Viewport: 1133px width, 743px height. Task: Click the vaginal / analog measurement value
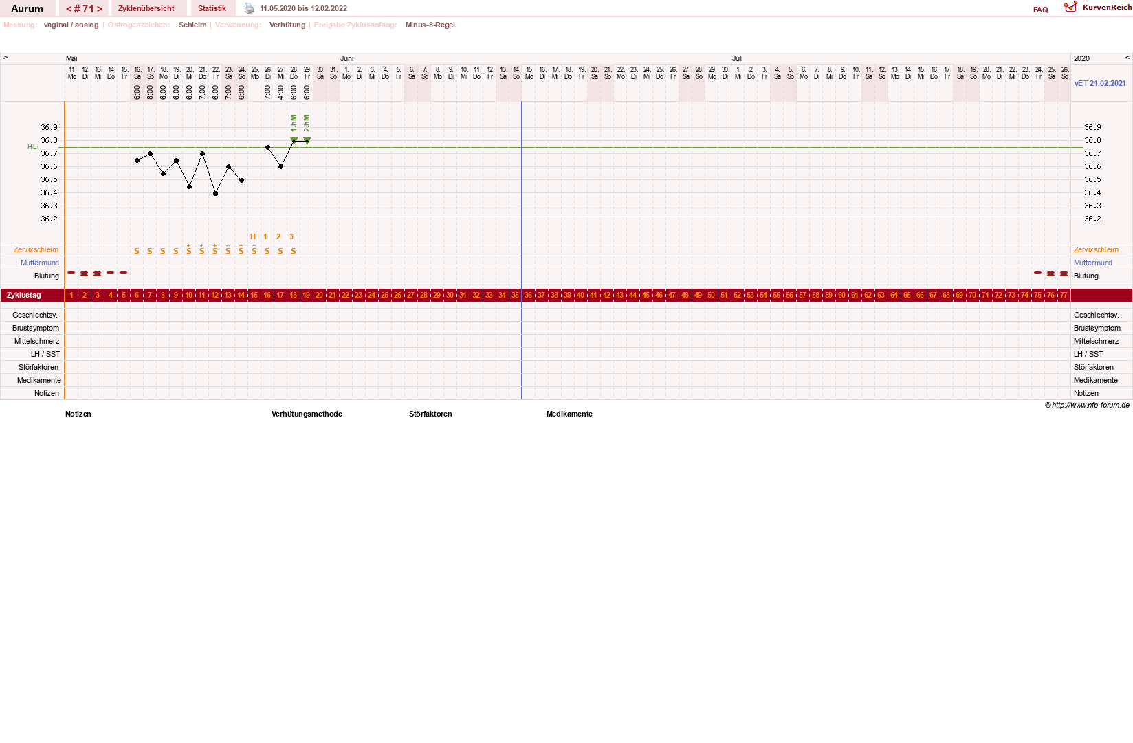(x=71, y=25)
